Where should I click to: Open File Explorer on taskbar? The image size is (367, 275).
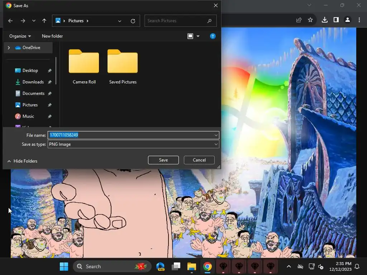[x=192, y=266]
